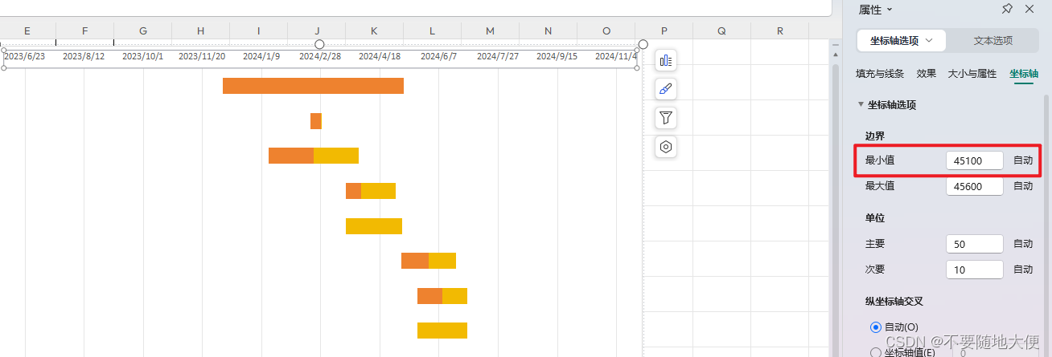The image size is (1052, 357).
Task: Close the properties panel
Action: (x=1029, y=9)
